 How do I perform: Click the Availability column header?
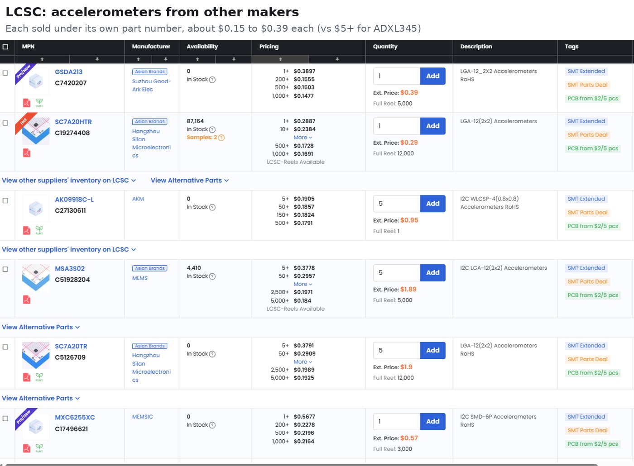click(202, 47)
